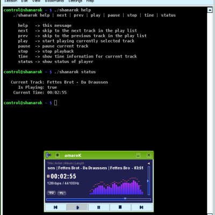Viewport: 215px width, 215px height.
Task: Click 'time -> show time information' help line
Action: [x=77, y=56]
